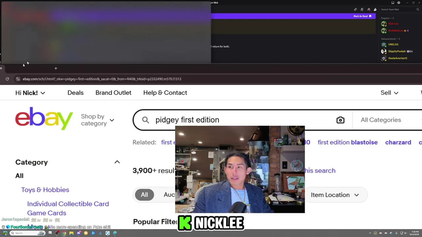Open eBay image search camera icon
Image resolution: width=422 pixels, height=237 pixels.
[340, 120]
